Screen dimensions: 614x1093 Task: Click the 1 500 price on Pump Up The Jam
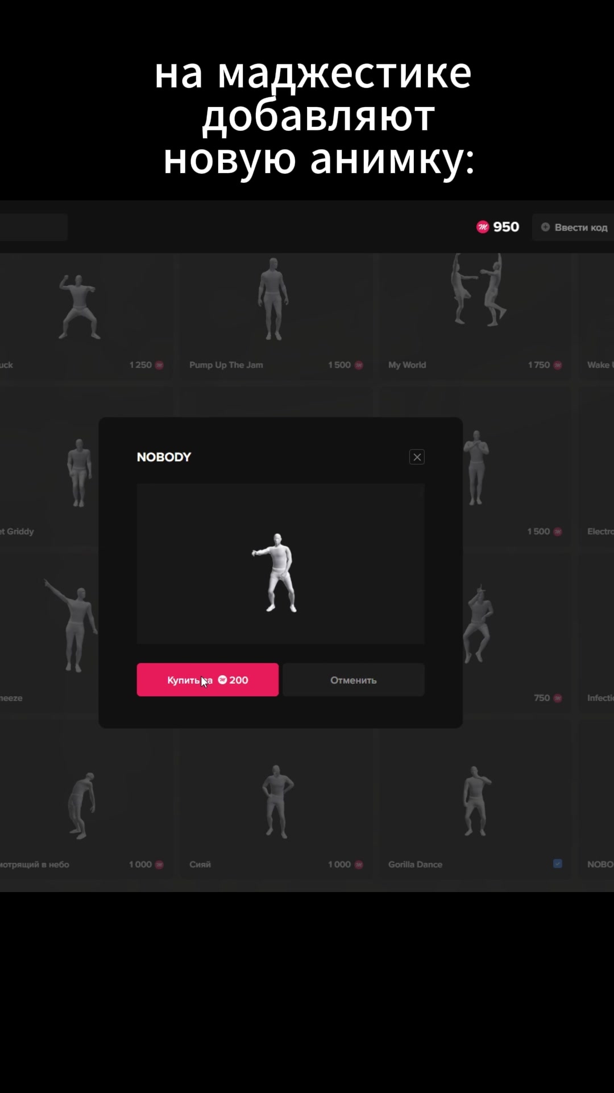(339, 365)
